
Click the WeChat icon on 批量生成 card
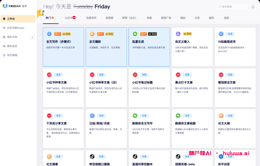pos(135,34)
